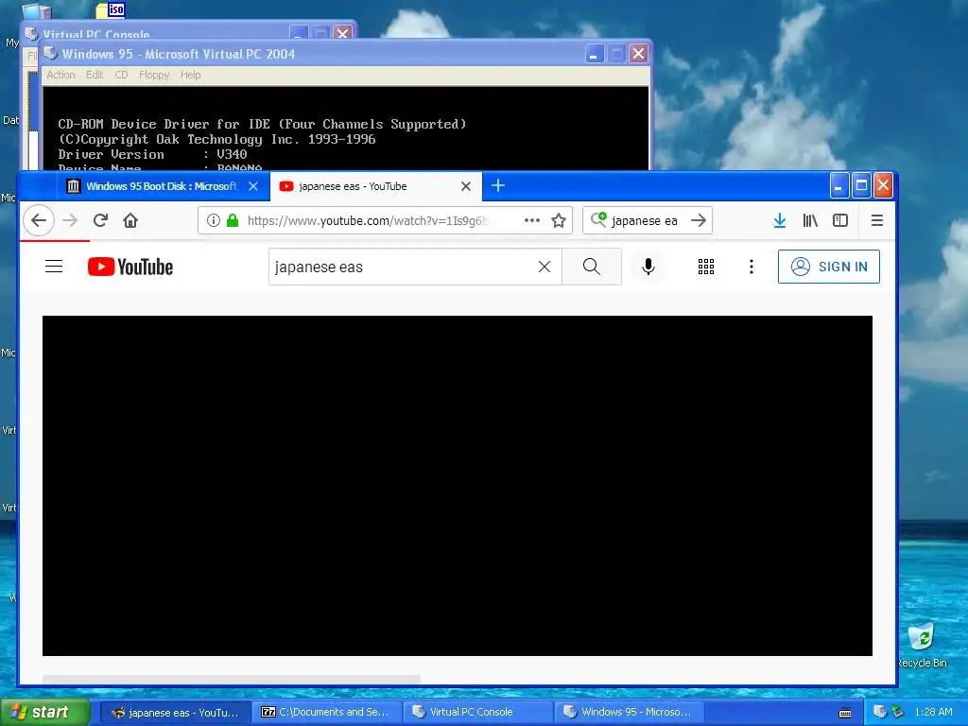Click the horizontal scrollbar below the video
968x726 pixels.
[232, 679]
